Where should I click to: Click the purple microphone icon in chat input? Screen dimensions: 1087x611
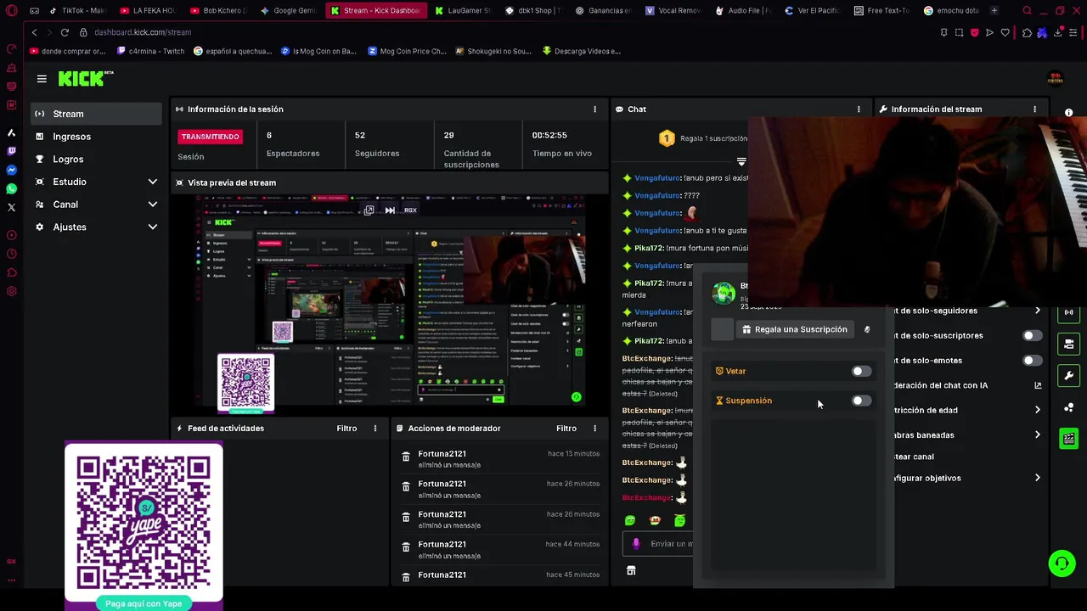(636, 544)
